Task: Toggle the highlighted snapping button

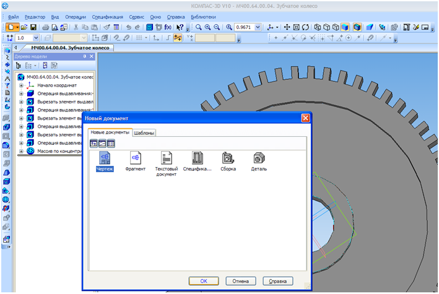Action: tap(178, 38)
